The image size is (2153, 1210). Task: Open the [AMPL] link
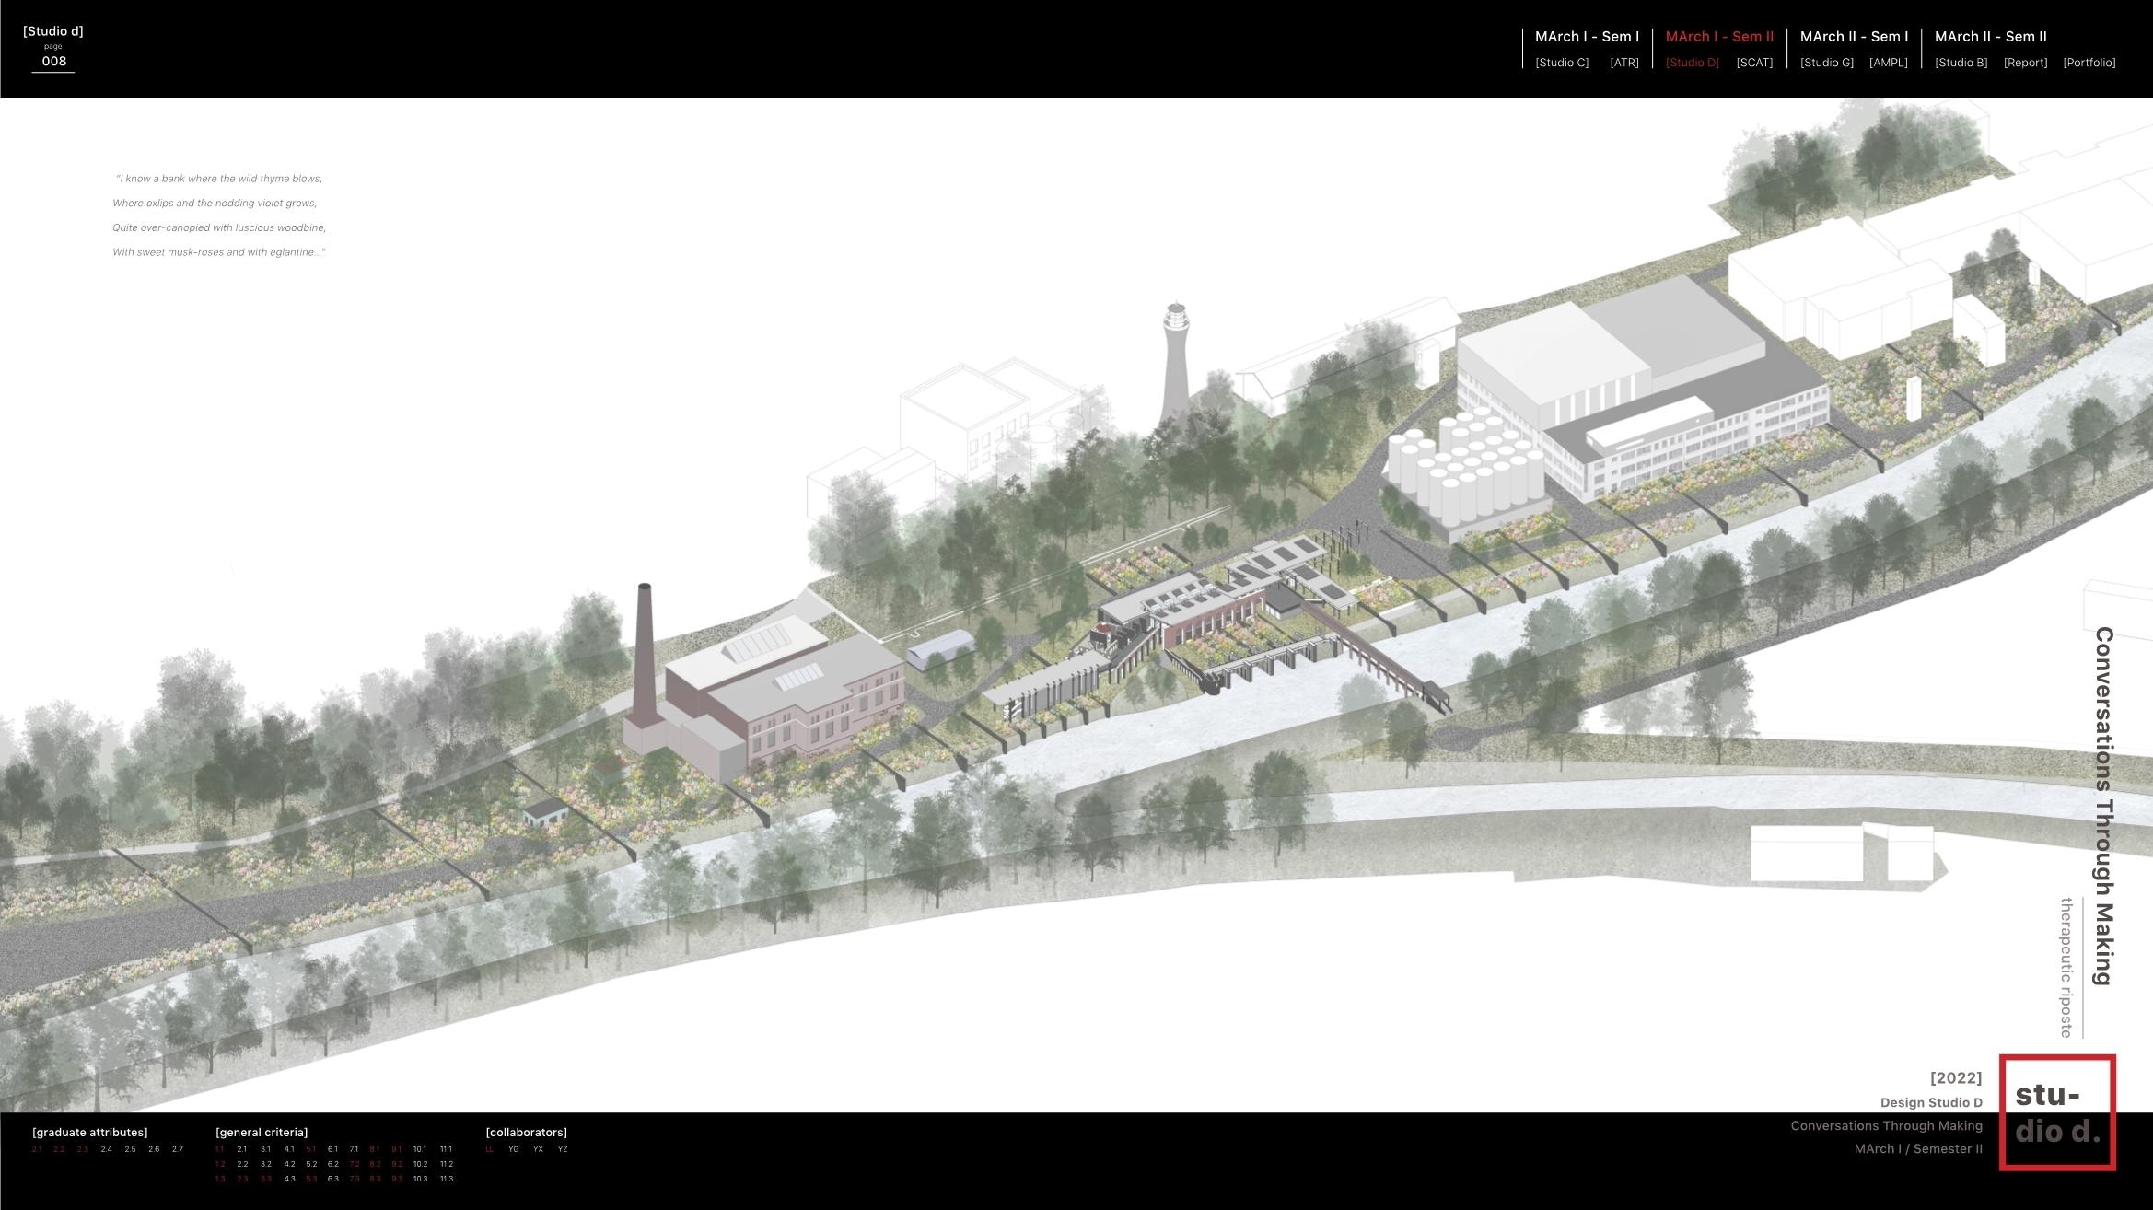(1888, 63)
